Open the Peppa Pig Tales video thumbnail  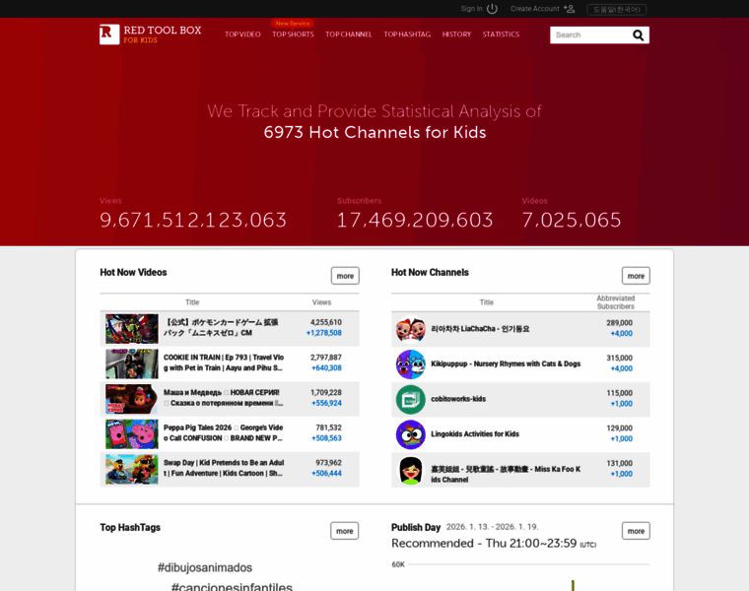click(x=132, y=434)
